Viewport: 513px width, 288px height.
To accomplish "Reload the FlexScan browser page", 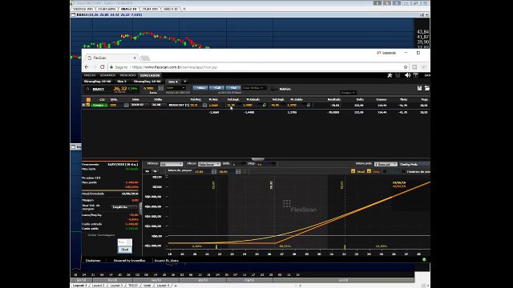I will 103,67.
